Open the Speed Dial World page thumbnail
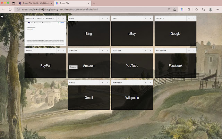 pos(45,33)
